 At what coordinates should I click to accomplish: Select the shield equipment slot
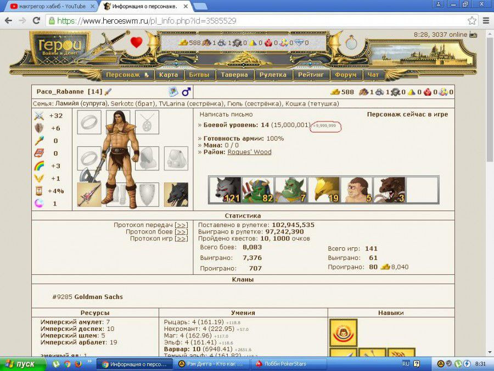click(x=147, y=195)
